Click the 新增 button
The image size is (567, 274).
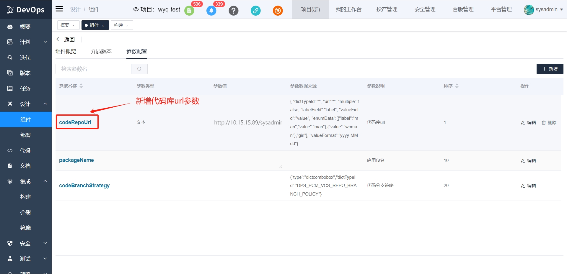[550, 69]
